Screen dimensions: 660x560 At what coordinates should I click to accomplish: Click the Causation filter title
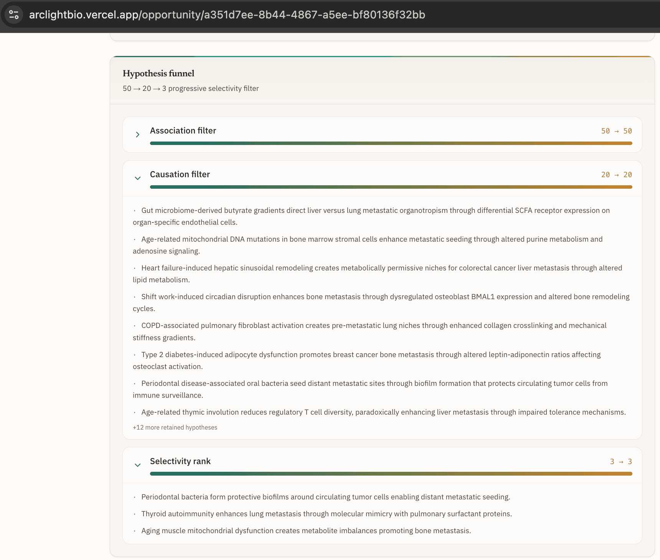click(180, 175)
